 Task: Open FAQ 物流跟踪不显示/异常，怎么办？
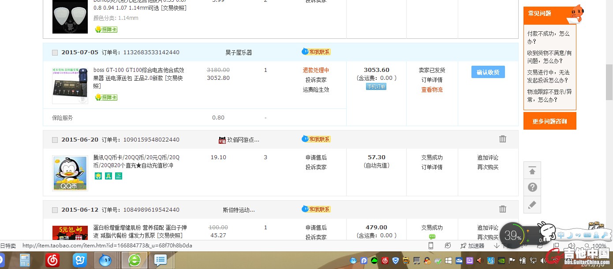[x=549, y=96]
